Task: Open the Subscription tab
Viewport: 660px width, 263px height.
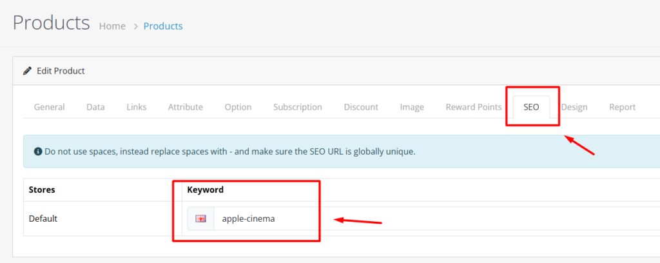Action: 298,107
